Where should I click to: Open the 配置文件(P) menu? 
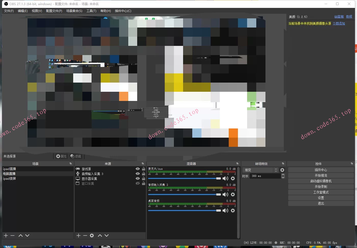coord(54,11)
